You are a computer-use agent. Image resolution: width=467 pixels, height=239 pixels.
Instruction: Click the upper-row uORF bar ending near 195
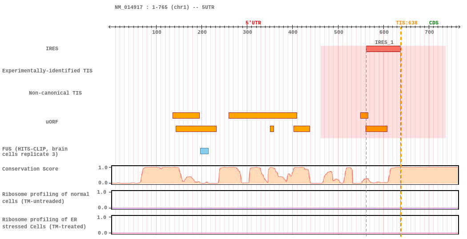tap(186, 116)
